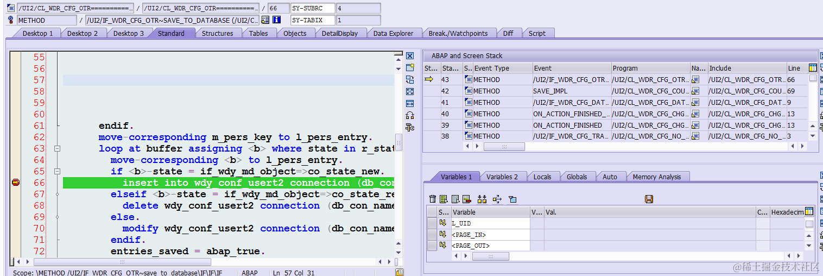This screenshot has height=276, width=823.
Task: Switch to the Desktop 2 tab
Action: click(83, 33)
